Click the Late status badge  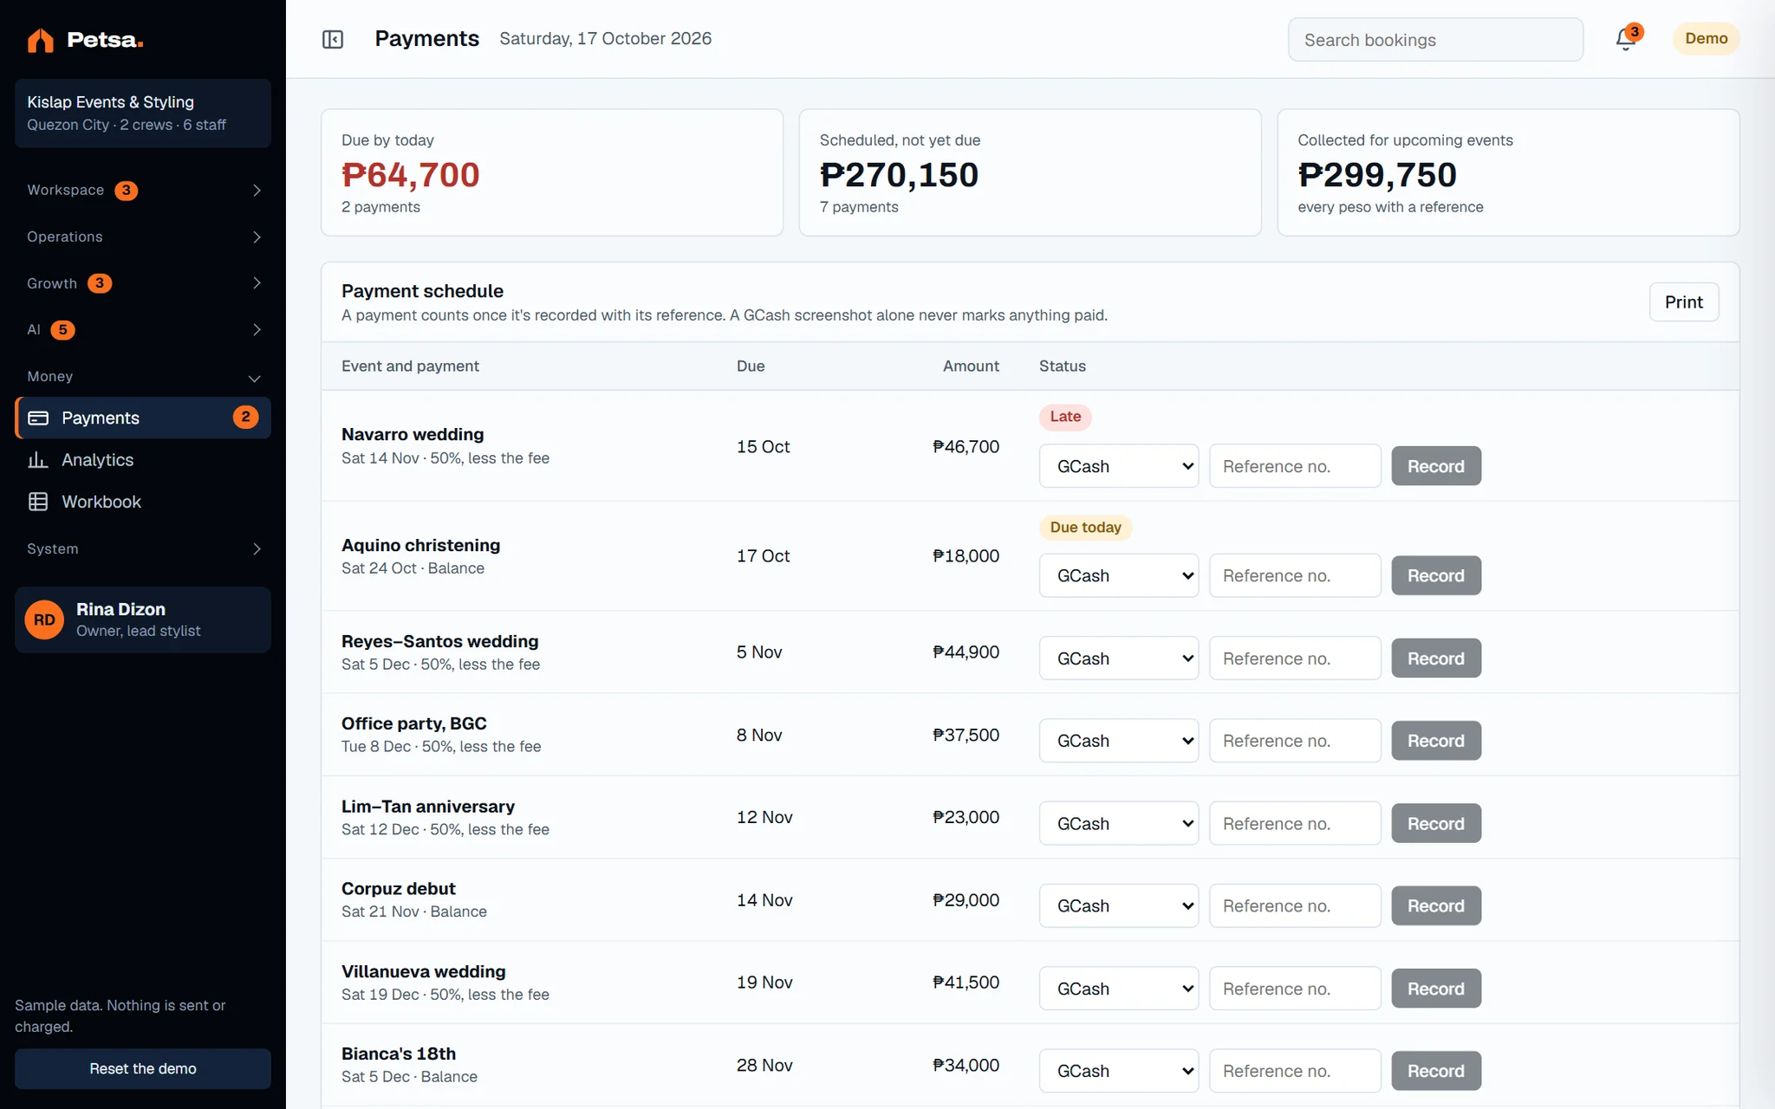click(x=1065, y=417)
